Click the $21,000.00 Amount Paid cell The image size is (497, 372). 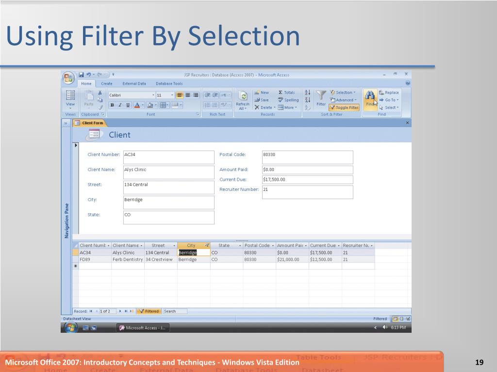click(x=292, y=260)
